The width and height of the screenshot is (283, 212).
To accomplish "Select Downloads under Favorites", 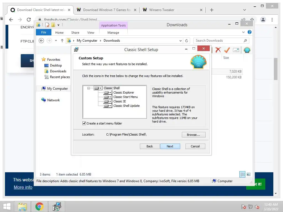I will [x=58, y=71].
